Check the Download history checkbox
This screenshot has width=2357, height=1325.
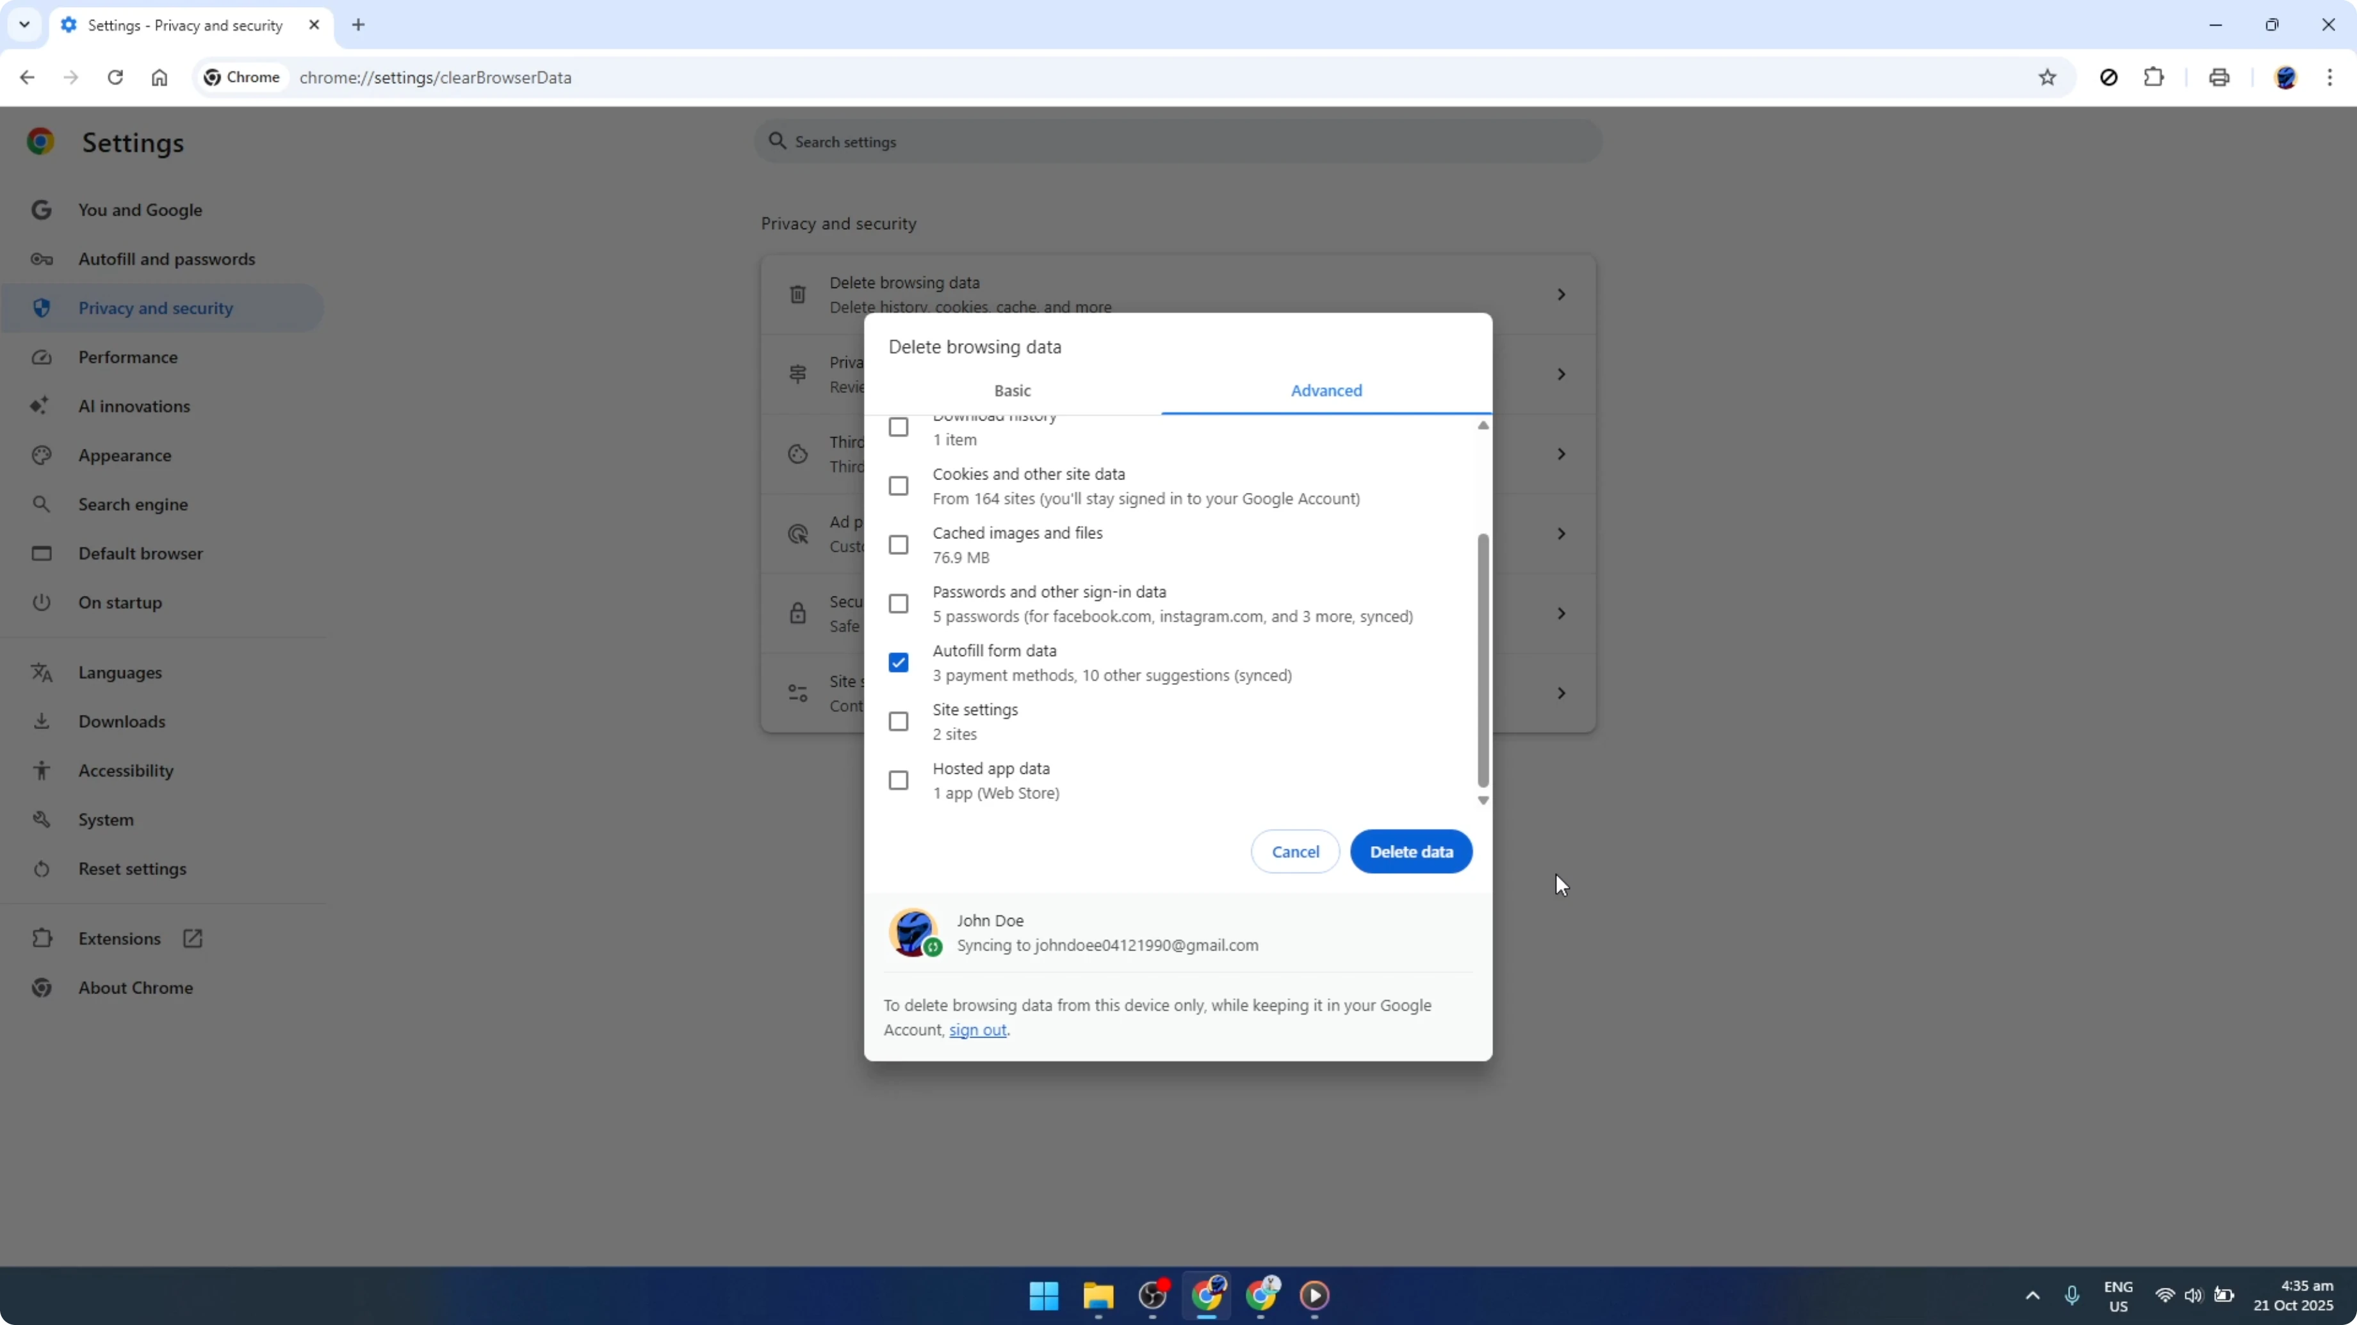[899, 427]
